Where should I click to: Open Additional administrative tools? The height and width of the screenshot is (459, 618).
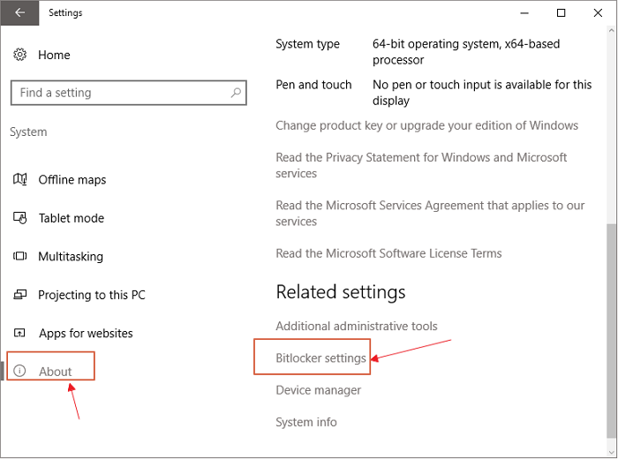[x=356, y=327]
